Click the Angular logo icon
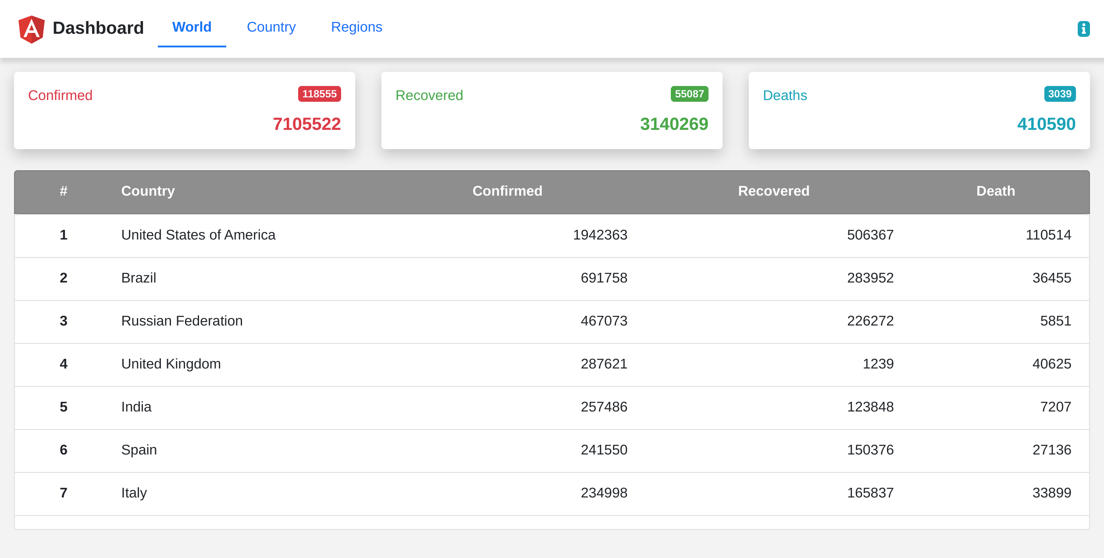The width and height of the screenshot is (1104, 558). 32,29
